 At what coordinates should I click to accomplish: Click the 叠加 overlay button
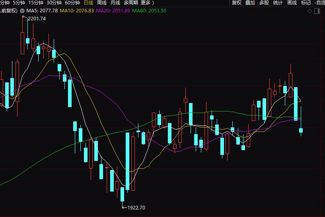coord(250,3)
